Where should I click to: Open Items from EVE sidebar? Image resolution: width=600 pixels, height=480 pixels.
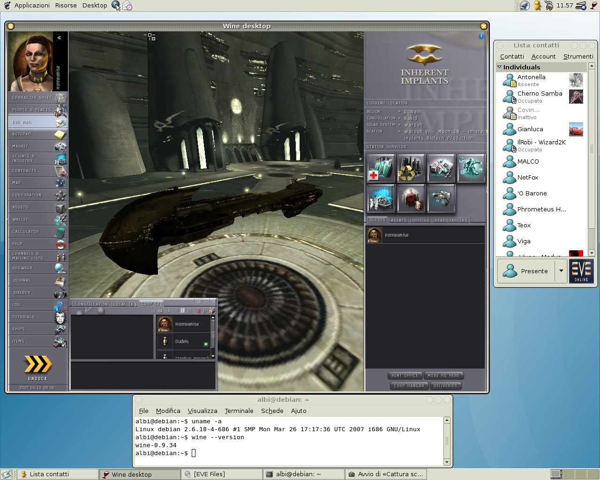tap(38, 341)
